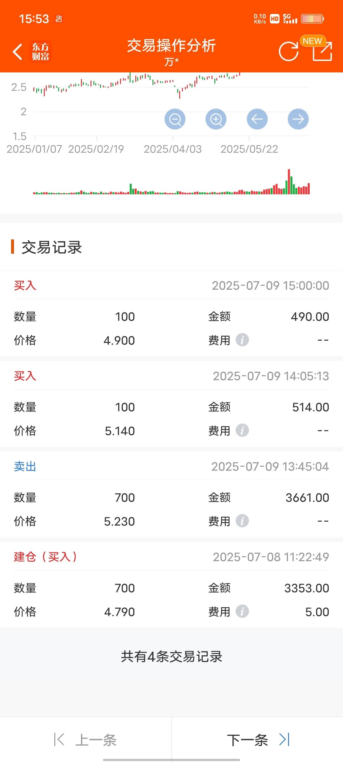Shift chart right with arrow icon
343x762 pixels.
tap(298, 119)
